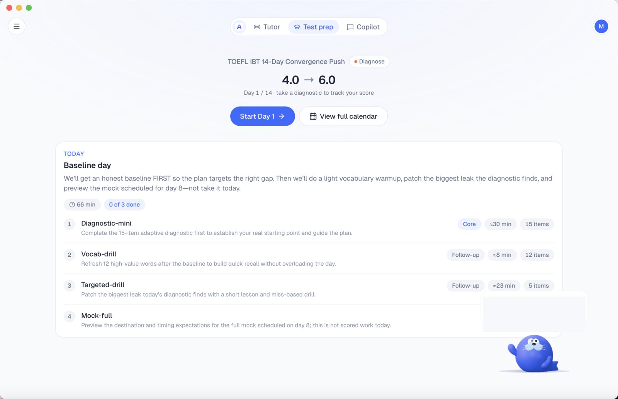Click the ≈23 min chip
This screenshot has height=399, width=618.
pos(504,286)
